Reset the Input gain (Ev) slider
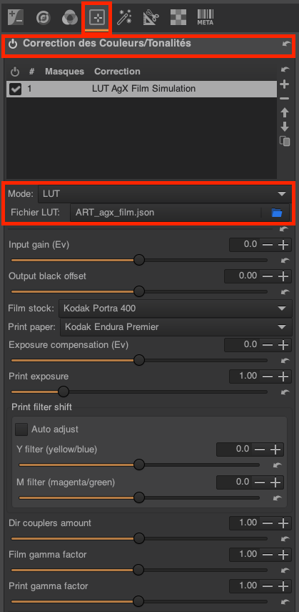Viewport: 299px width, 612px height. (x=285, y=260)
